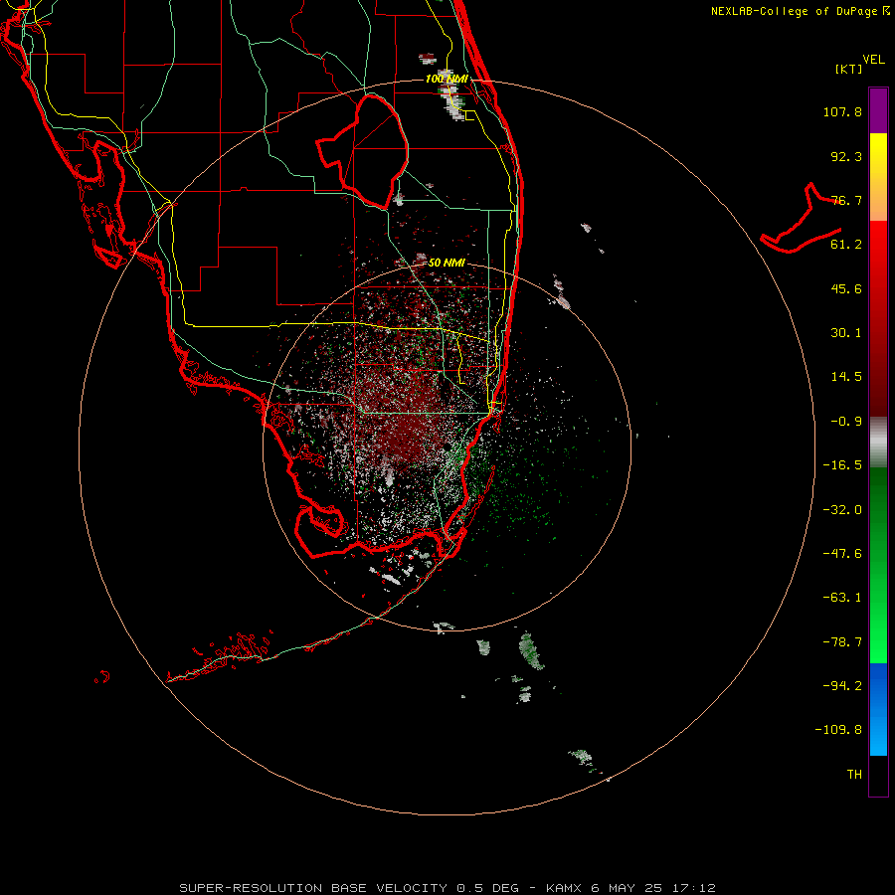895x895 pixels.
Task: Click the [KT] units label
Action: tap(849, 69)
